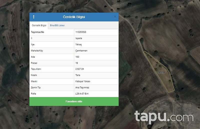The width and height of the screenshot is (200, 129).
Task: Click the Mahalle/Köy label
Action: coord(37,51)
